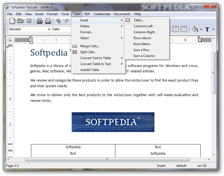This screenshot has width=224, height=176.
Task: Click the T font color icon
Action: (x=207, y=29)
